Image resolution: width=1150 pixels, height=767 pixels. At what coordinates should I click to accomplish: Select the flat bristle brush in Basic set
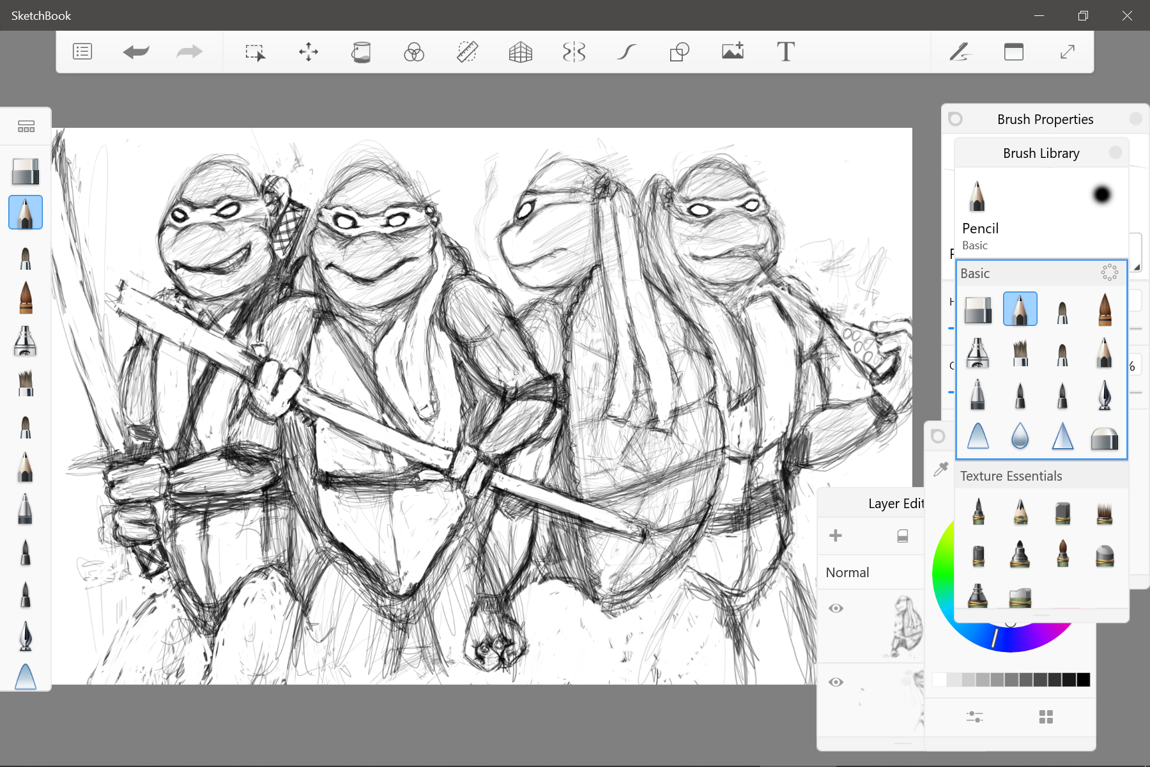point(1020,352)
